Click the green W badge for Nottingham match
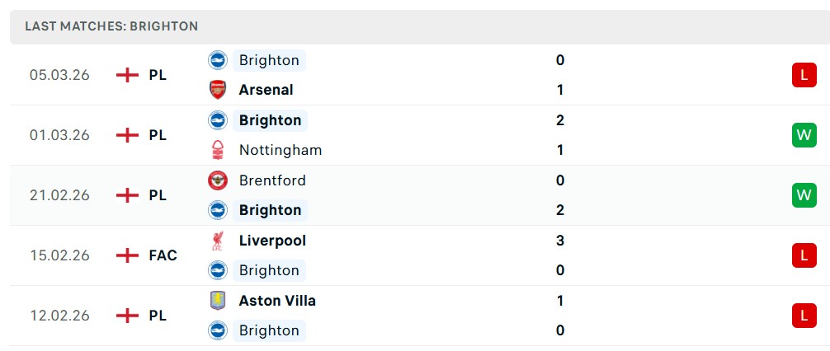The image size is (830, 351). (803, 135)
